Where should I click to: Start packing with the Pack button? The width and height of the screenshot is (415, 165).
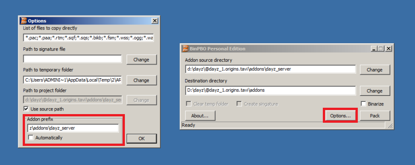coord(375,116)
